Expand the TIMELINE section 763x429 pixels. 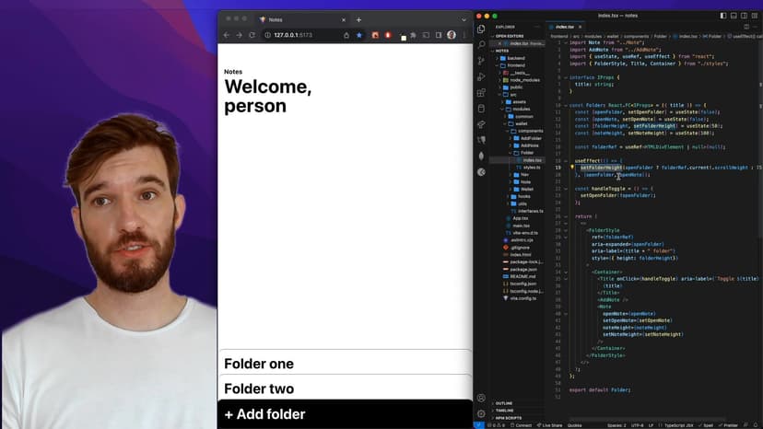(x=505, y=411)
